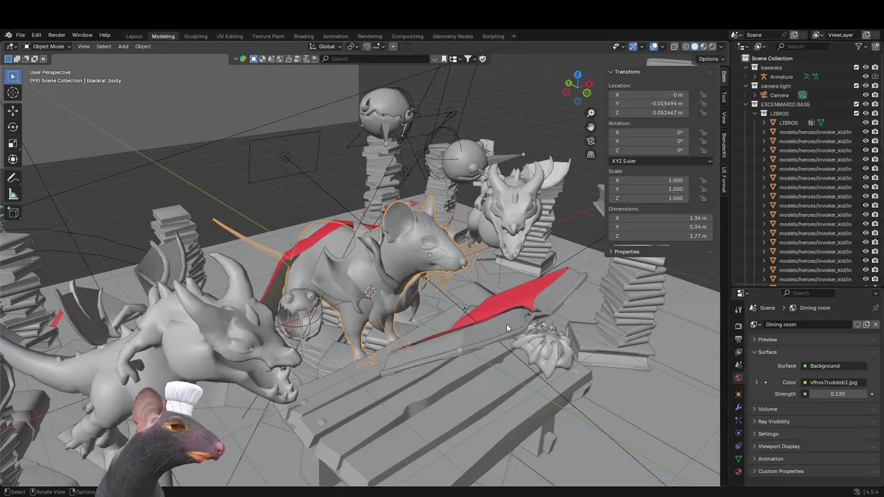Pin the Dining room world properties
The width and height of the screenshot is (884, 497).
(876, 308)
